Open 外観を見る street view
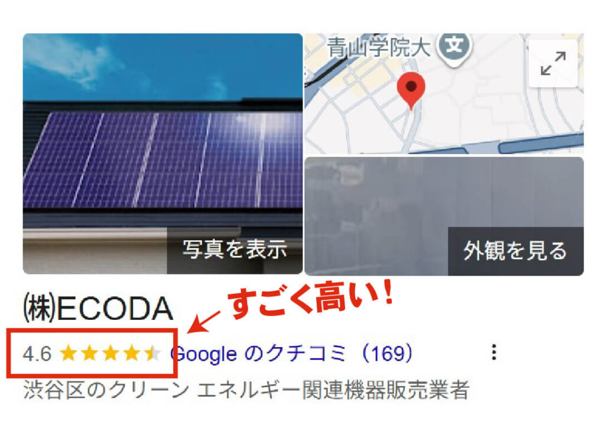Viewport: 605px width, 435px height. coord(515,251)
